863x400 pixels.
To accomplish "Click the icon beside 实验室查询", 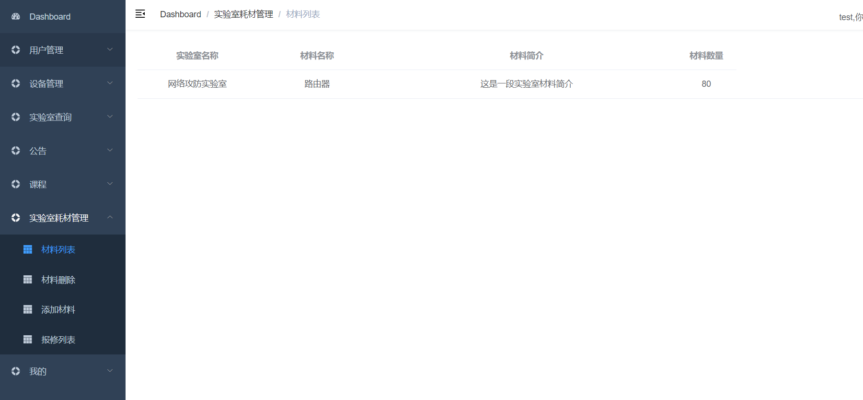I will [x=16, y=117].
